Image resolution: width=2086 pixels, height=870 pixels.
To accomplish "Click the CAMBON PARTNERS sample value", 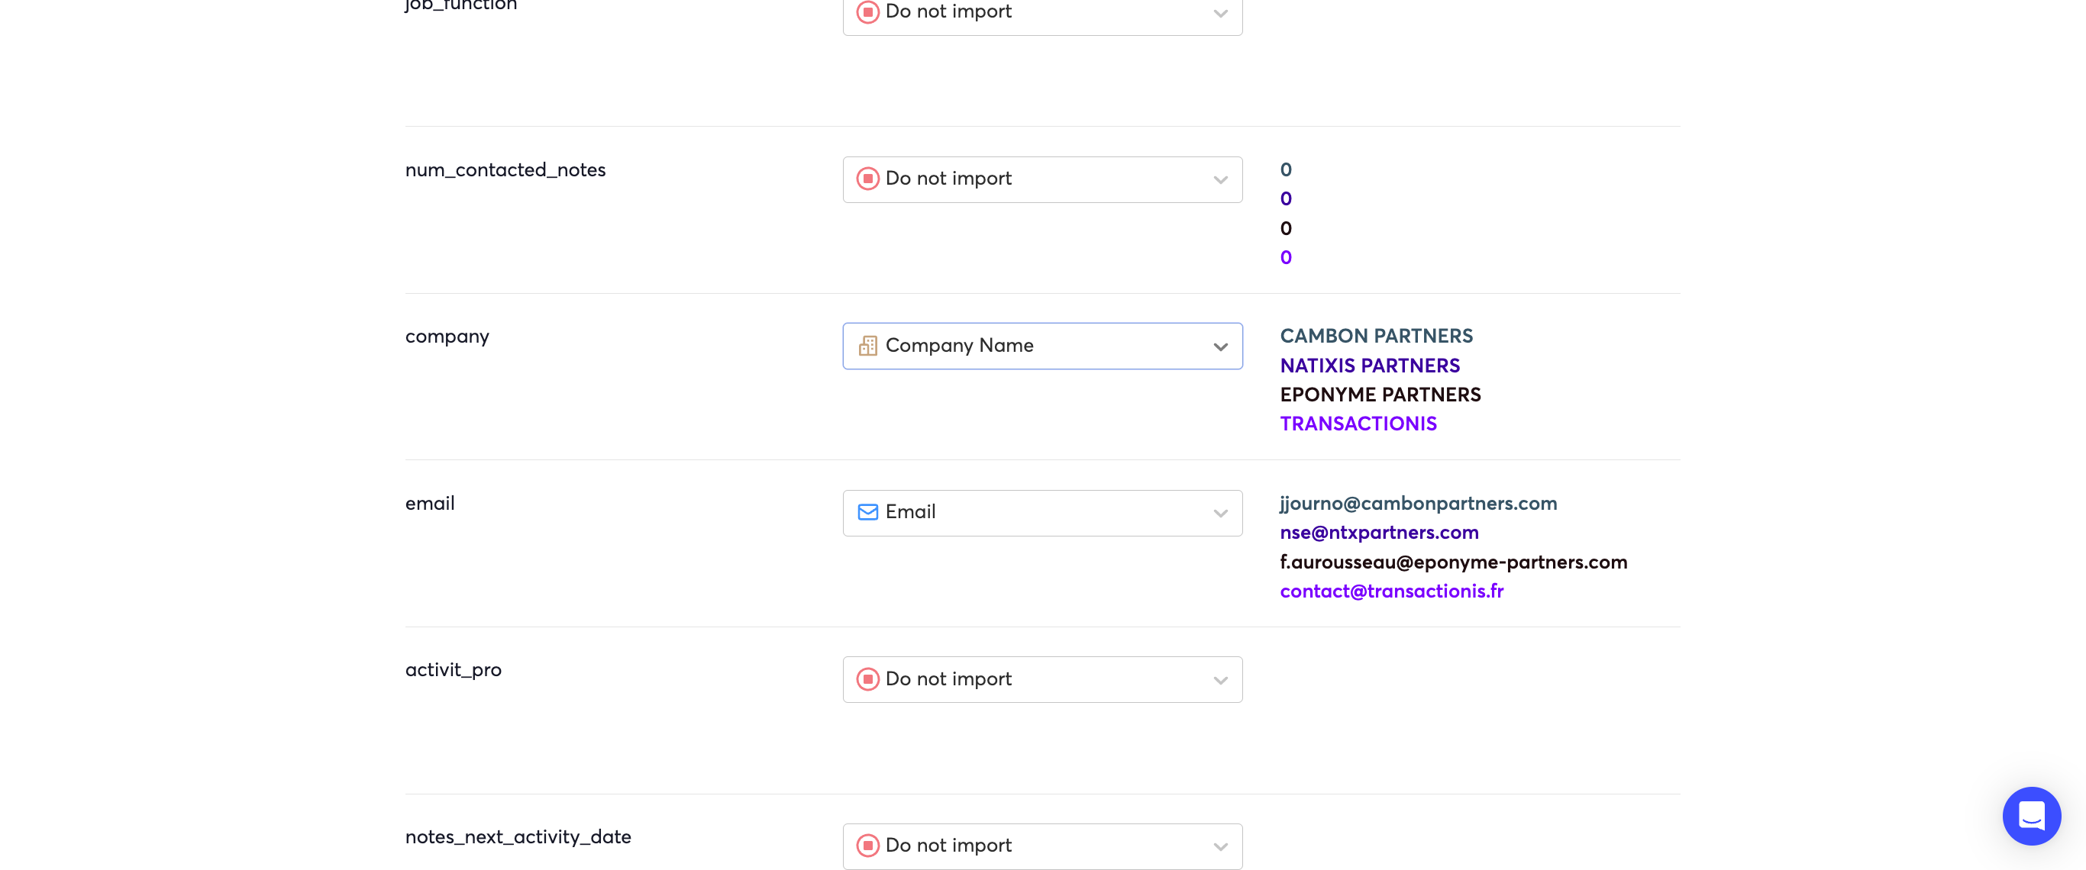I will pos(1376,336).
